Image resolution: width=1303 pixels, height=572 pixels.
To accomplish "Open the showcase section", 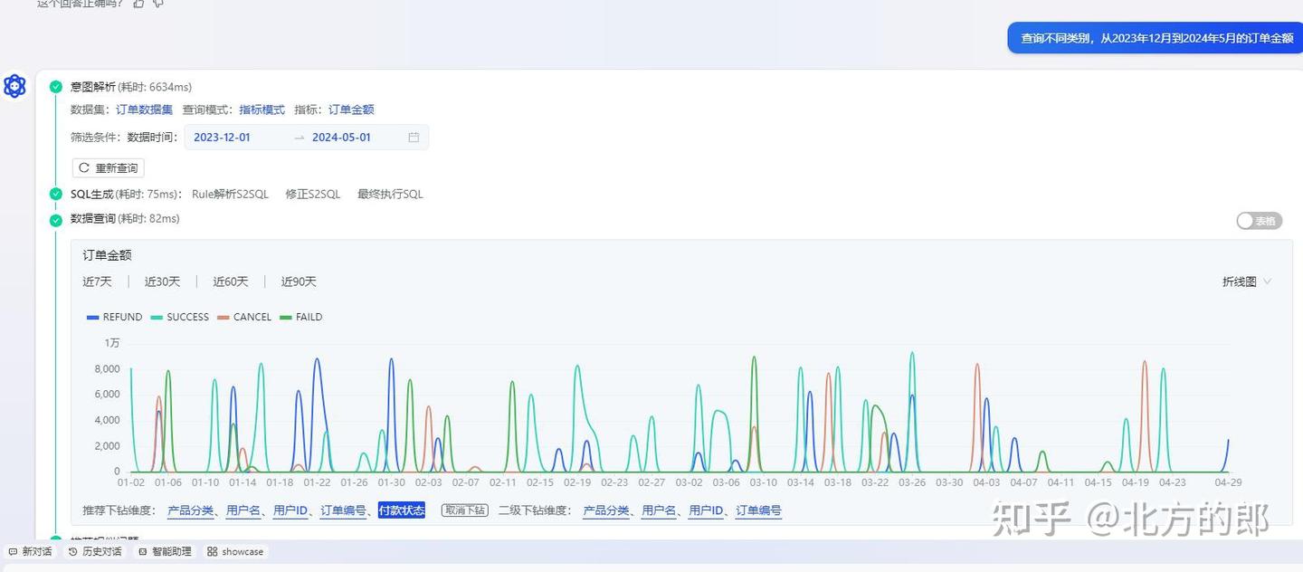I will click(235, 551).
